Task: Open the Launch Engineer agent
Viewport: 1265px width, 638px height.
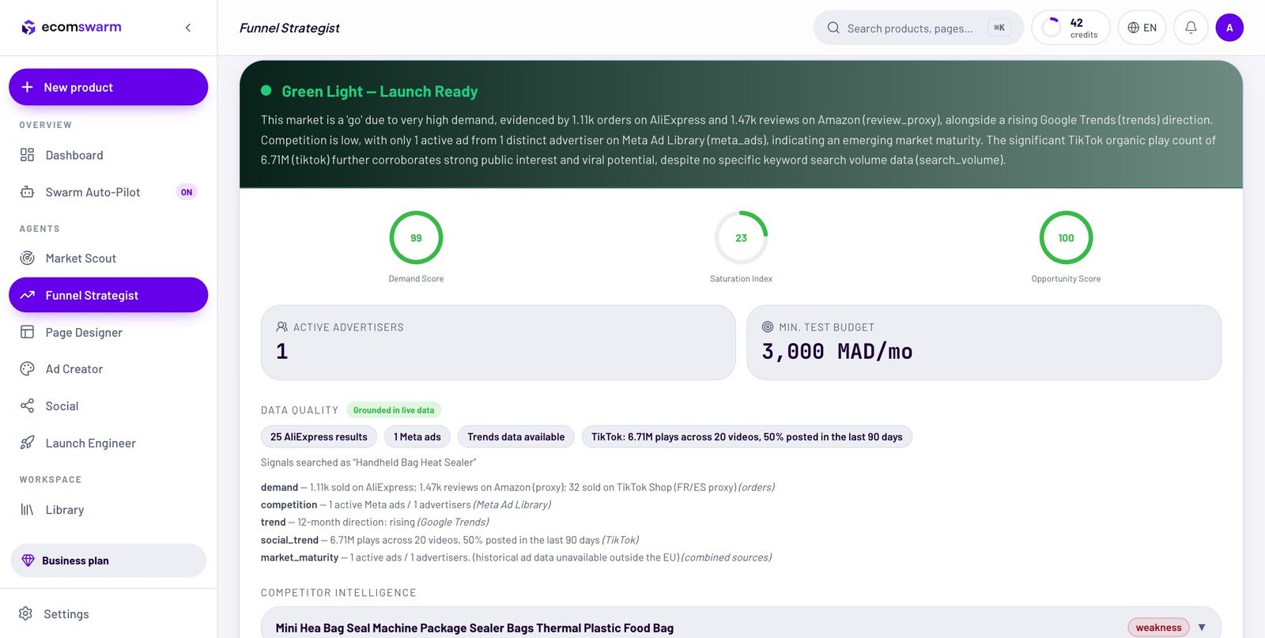Action: pyautogui.click(x=108, y=443)
